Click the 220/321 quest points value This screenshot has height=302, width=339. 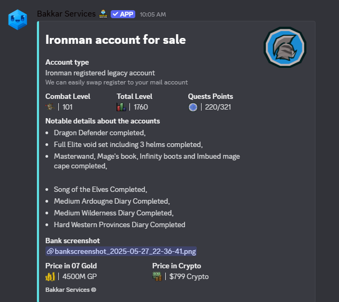[x=218, y=107]
